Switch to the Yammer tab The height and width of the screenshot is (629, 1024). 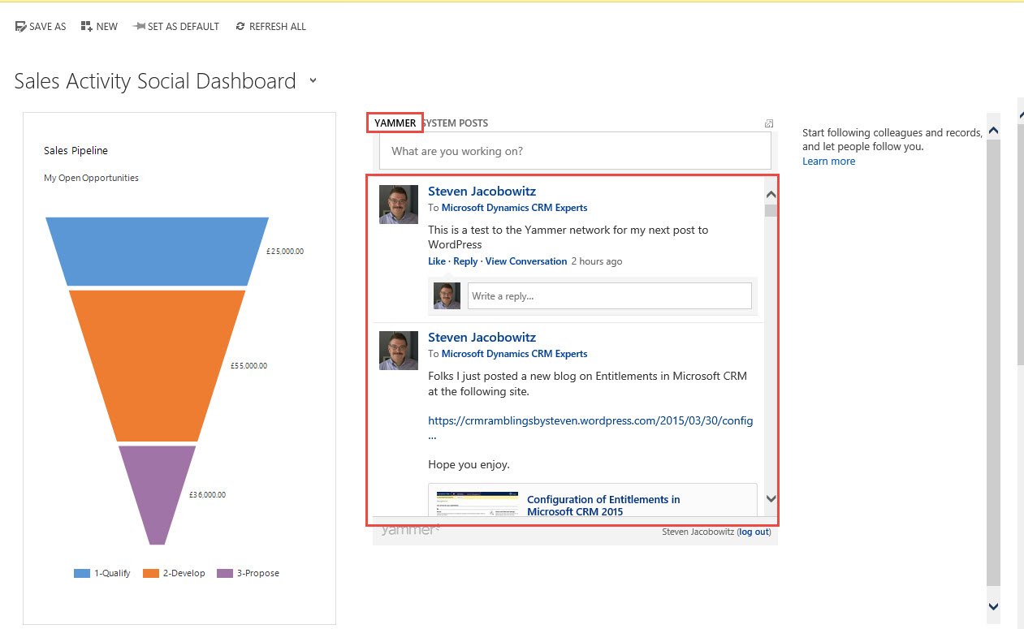point(395,123)
